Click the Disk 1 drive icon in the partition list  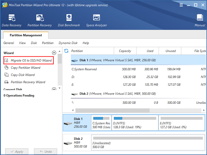[75, 61]
